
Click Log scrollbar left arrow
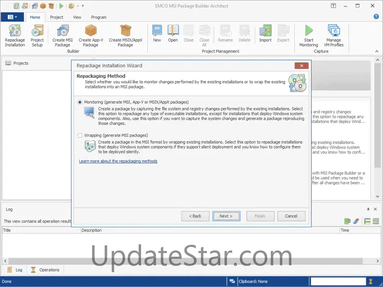(5, 261)
